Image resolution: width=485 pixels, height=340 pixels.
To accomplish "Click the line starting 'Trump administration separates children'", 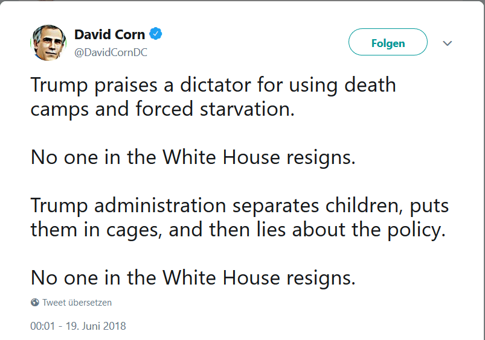I will pyautogui.click(x=240, y=205).
